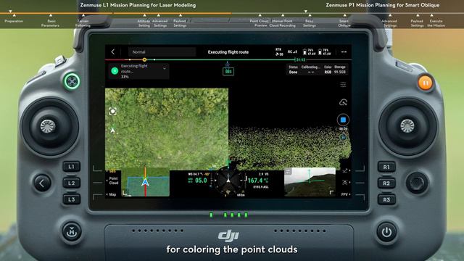Tap the R3 button on the controller

click(386, 199)
